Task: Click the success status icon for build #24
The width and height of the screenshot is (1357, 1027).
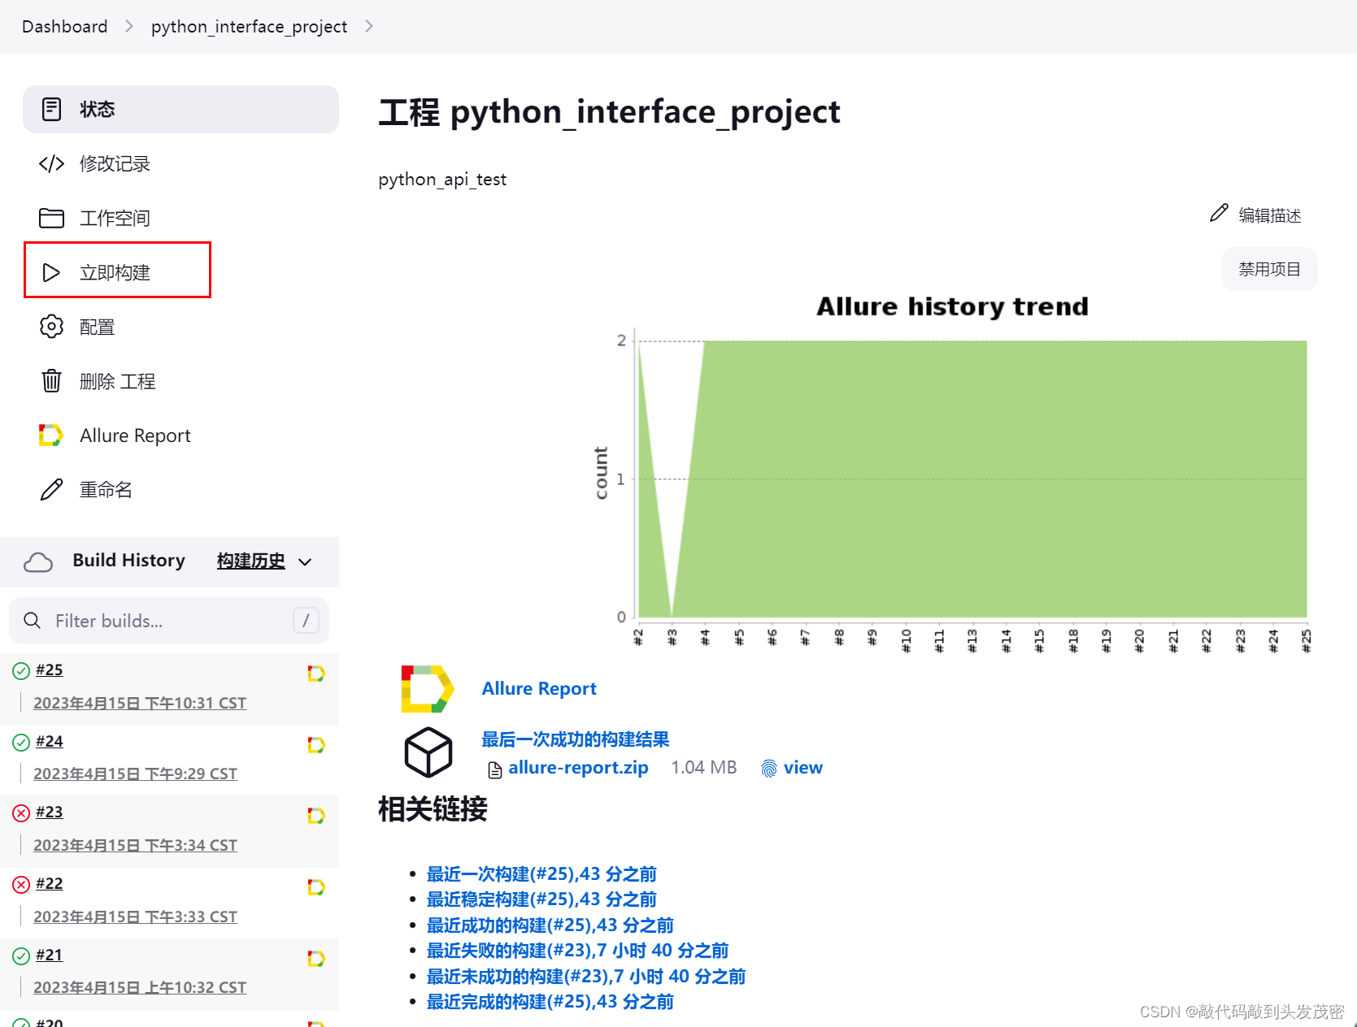Action: tap(21, 742)
